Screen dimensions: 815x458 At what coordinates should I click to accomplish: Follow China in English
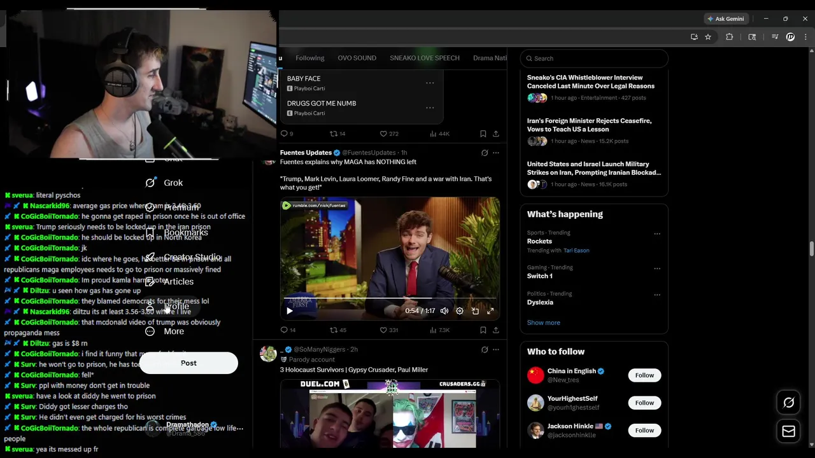click(644, 375)
